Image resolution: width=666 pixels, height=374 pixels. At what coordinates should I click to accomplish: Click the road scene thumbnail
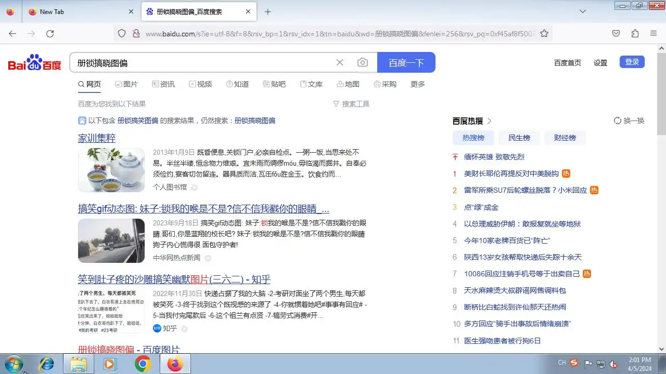point(111,241)
